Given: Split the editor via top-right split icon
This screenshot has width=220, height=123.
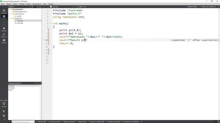Looking at the screenshot, I should [x=219, y=7].
